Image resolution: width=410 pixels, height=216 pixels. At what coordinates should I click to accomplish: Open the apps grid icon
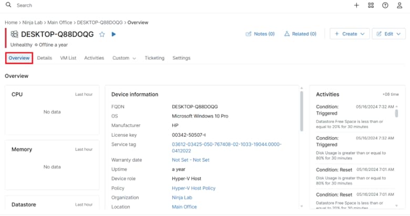coord(371,5)
